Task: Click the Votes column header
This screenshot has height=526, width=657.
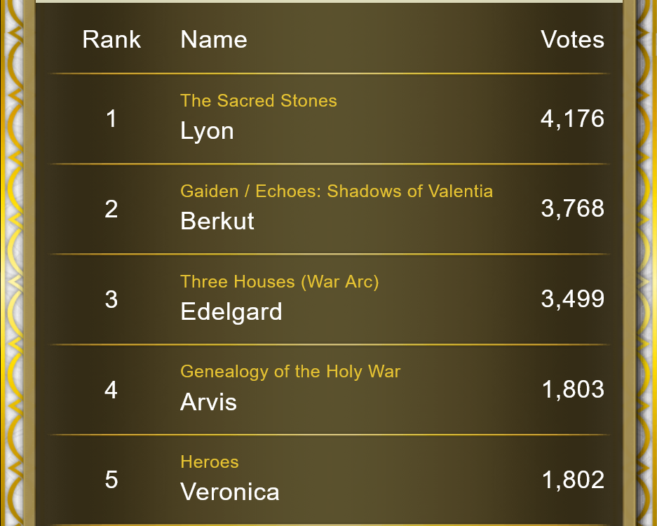Action: tap(572, 40)
